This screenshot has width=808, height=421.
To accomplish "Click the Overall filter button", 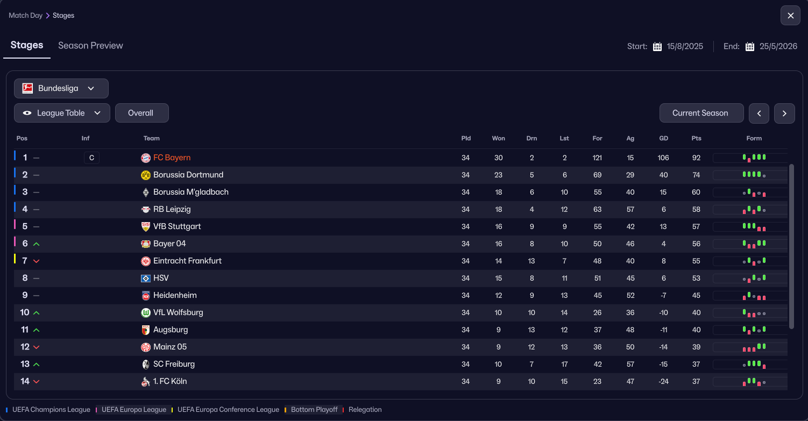I will pos(141,113).
